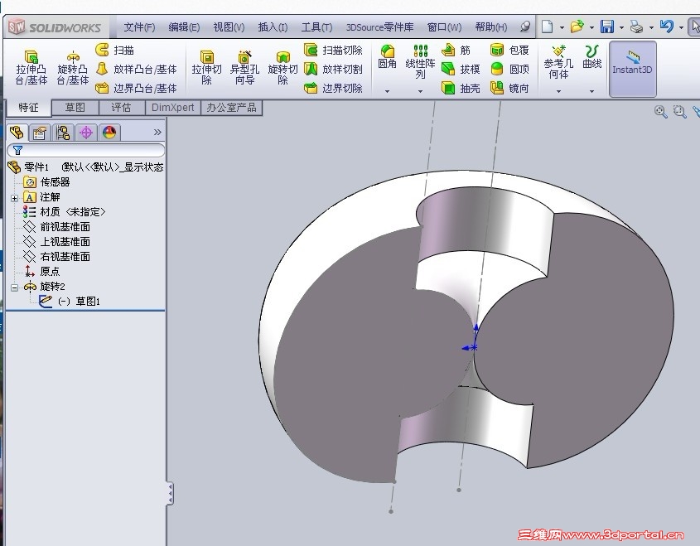The height and width of the screenshot is (546, 700).
Task: Click the Extruded Boss/Base (拉伸凸台/基体) tool
Action: click(31, 68)
